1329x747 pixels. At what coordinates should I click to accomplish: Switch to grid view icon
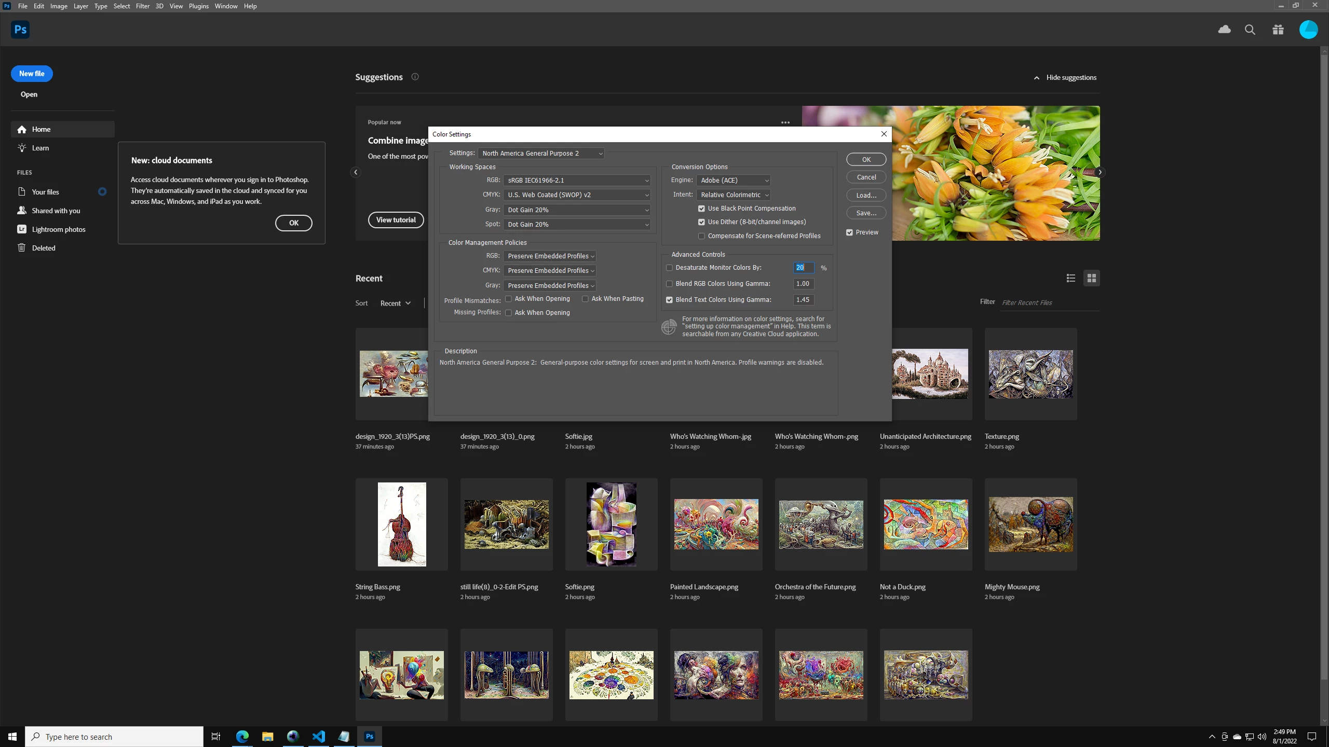click(1091, 278)
